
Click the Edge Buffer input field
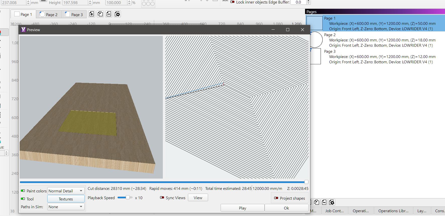(x=299, y=2)
